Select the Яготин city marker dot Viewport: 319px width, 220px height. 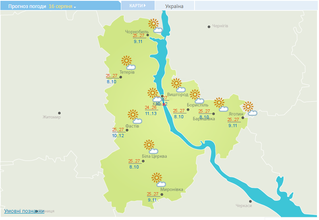click(243, 118)
